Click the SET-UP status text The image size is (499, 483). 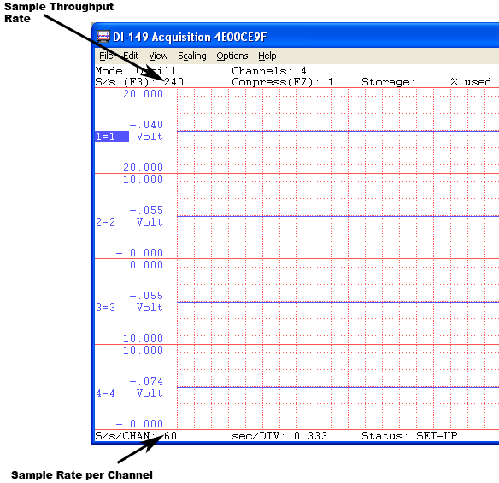tap(437, 436)
